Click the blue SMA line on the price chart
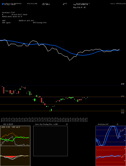 (x=59, y=48)
